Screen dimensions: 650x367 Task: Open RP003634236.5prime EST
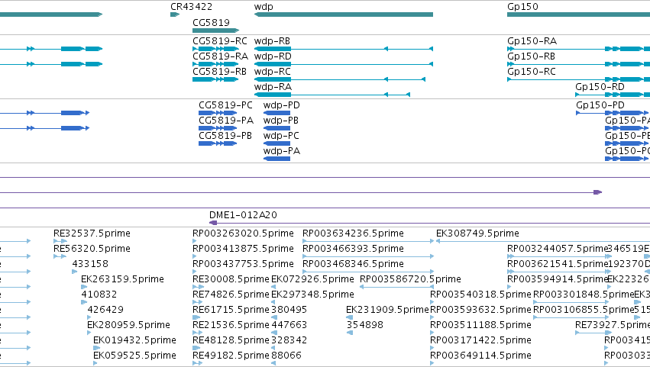368,241
